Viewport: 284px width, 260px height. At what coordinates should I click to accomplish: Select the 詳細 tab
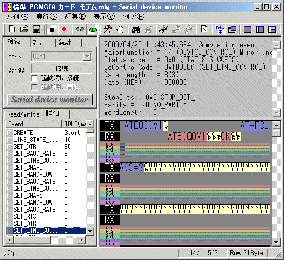coord(55,113)
